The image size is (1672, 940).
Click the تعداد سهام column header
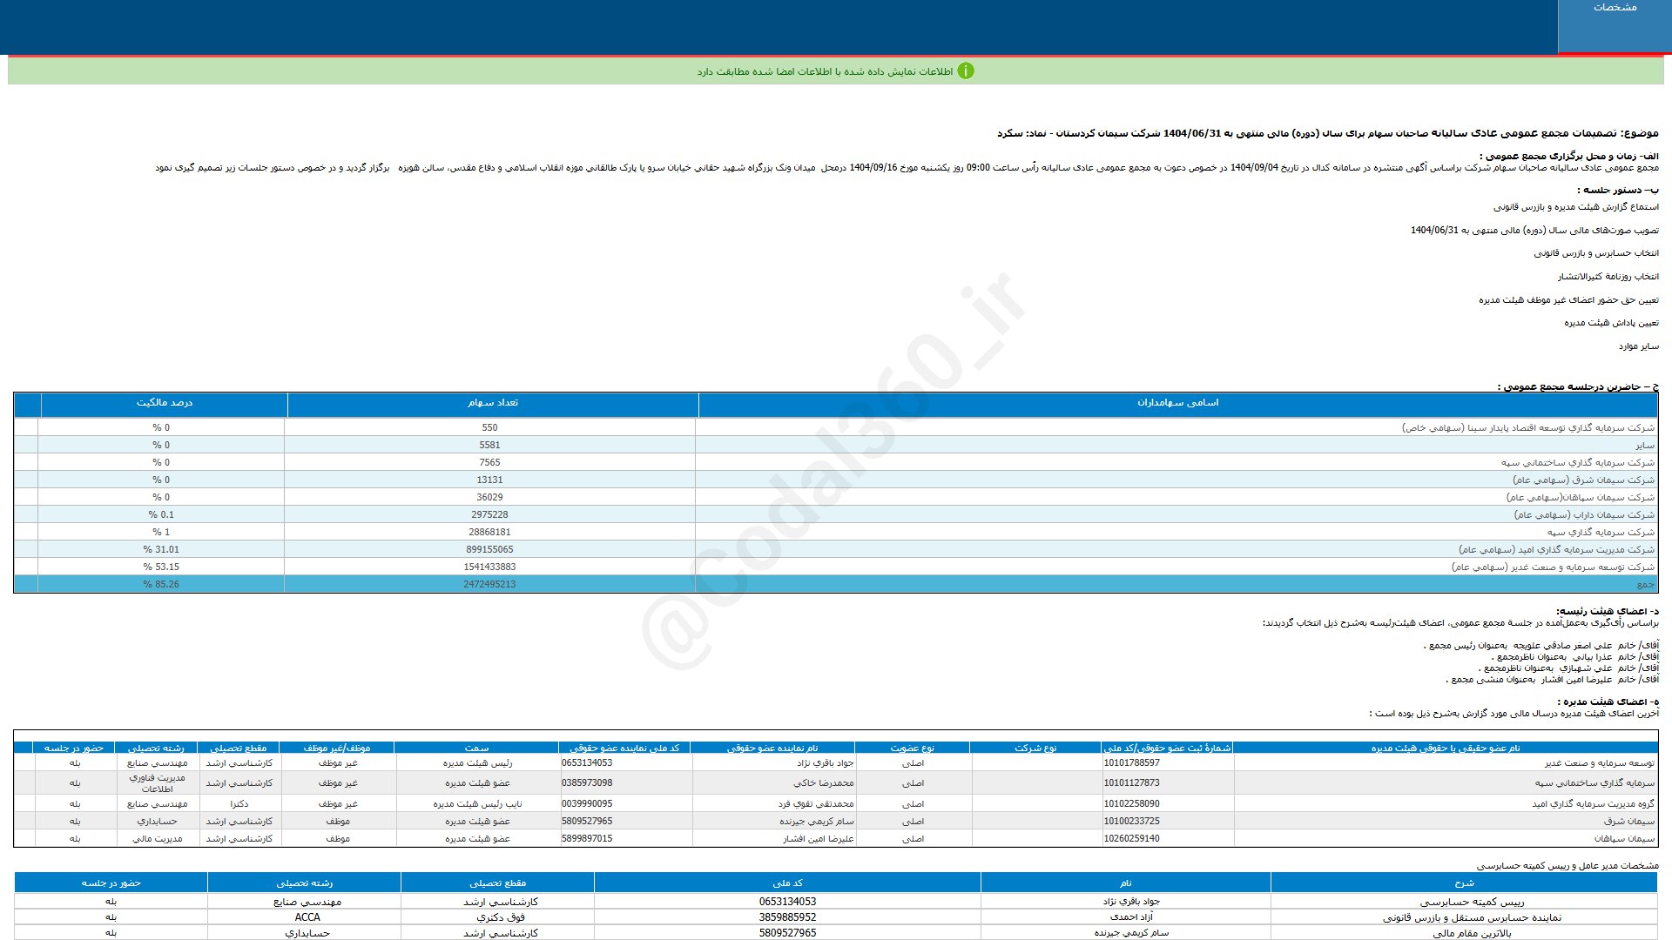pos(492,403)
